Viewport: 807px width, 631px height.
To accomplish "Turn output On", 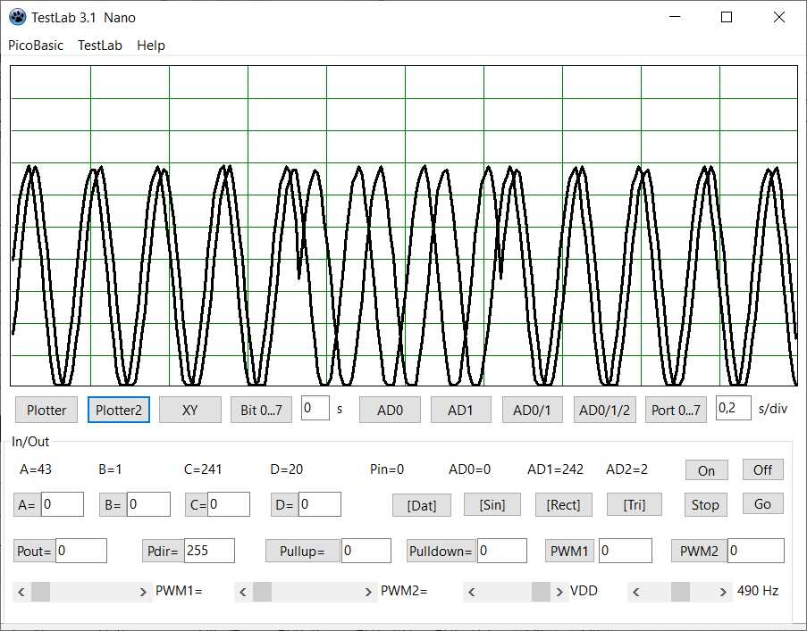I will (x=706, y=470).
